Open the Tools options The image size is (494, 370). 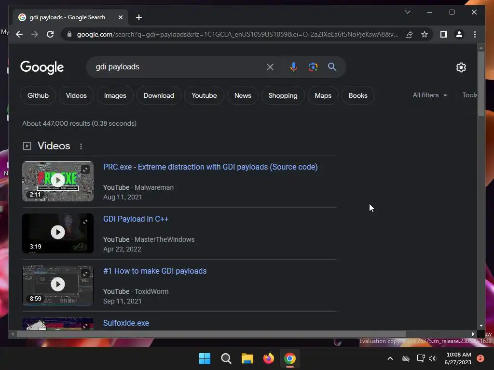click(469, 95)
